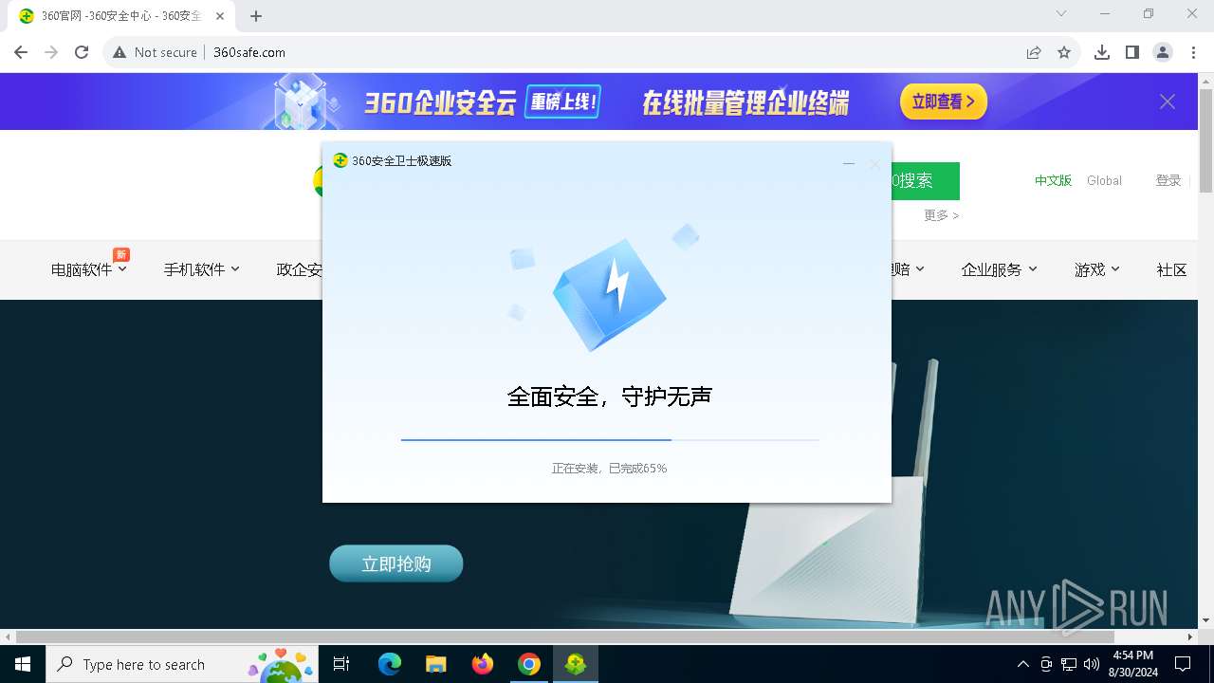Open the 更多 > link
Screen dimensions: 1214x683
(x=942, y=215)
